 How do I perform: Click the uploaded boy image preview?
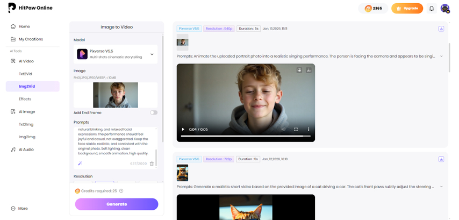116,95
